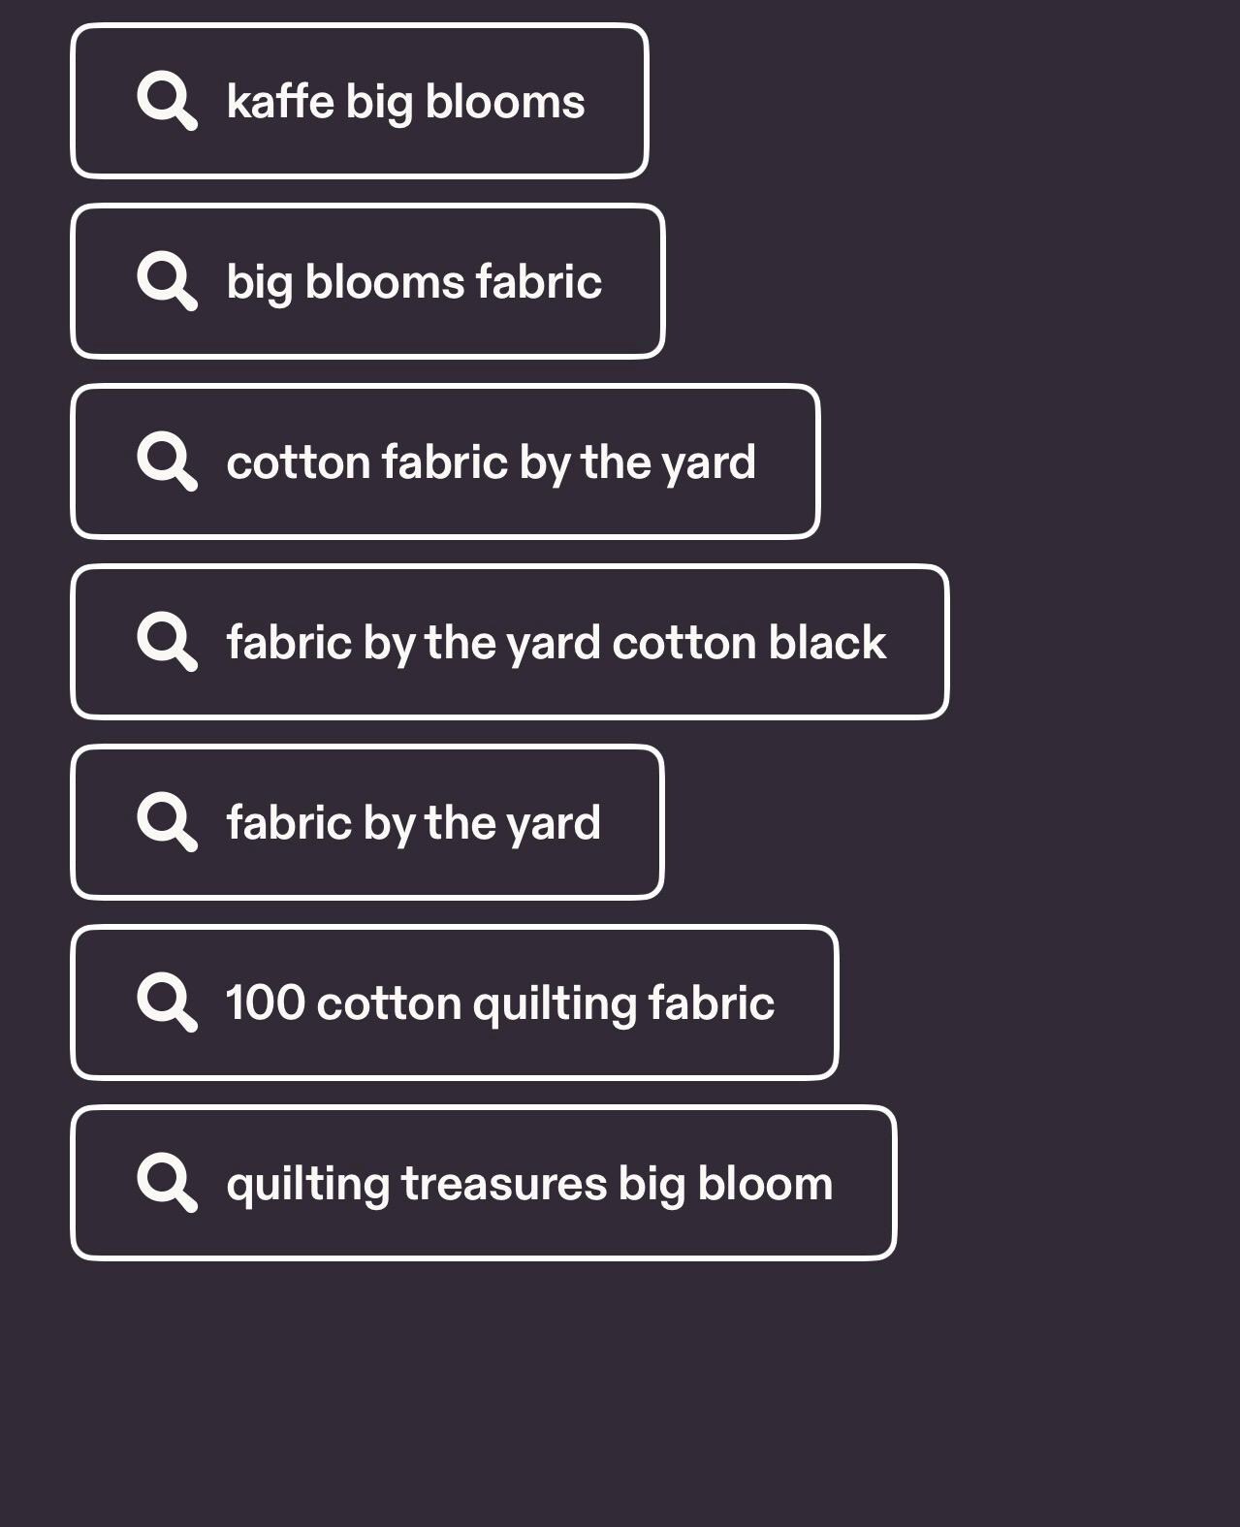
Task: Select the big blooms fabric suggestion
Action: [367, 281]
